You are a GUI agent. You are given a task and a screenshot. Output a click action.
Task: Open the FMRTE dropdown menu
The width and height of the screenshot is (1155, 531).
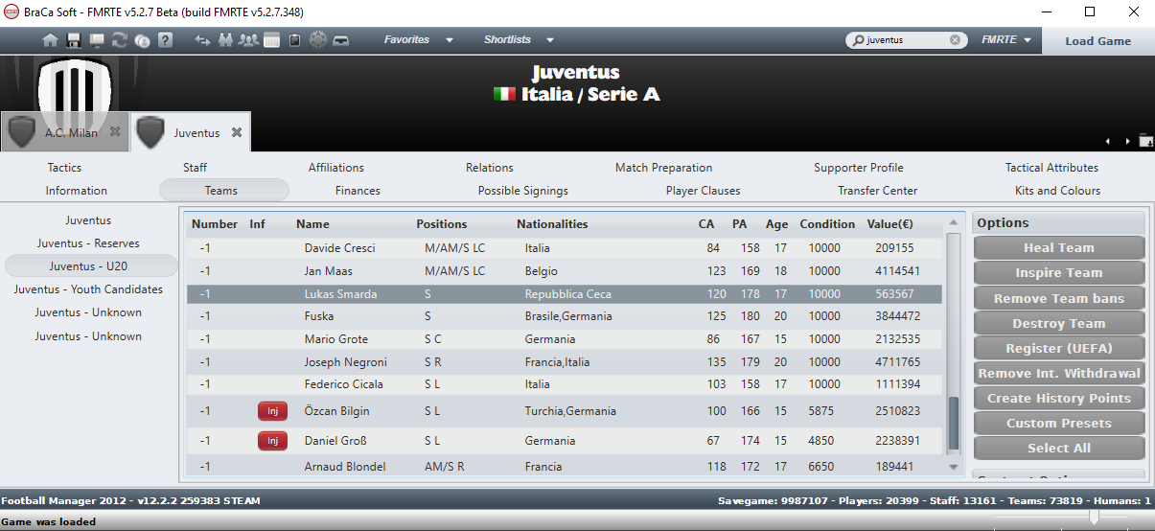coord(1005,40)
